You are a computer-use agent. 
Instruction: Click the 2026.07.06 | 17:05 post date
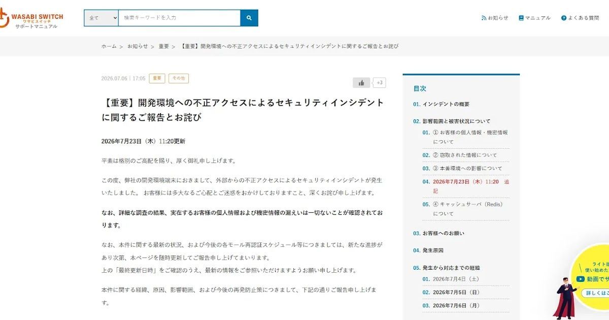(x=123, y=79)
